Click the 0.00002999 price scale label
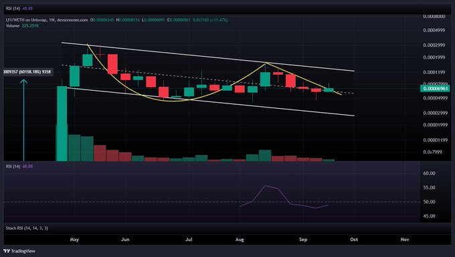455x257 pixels. pyautogui.click(x=436, y=113)
